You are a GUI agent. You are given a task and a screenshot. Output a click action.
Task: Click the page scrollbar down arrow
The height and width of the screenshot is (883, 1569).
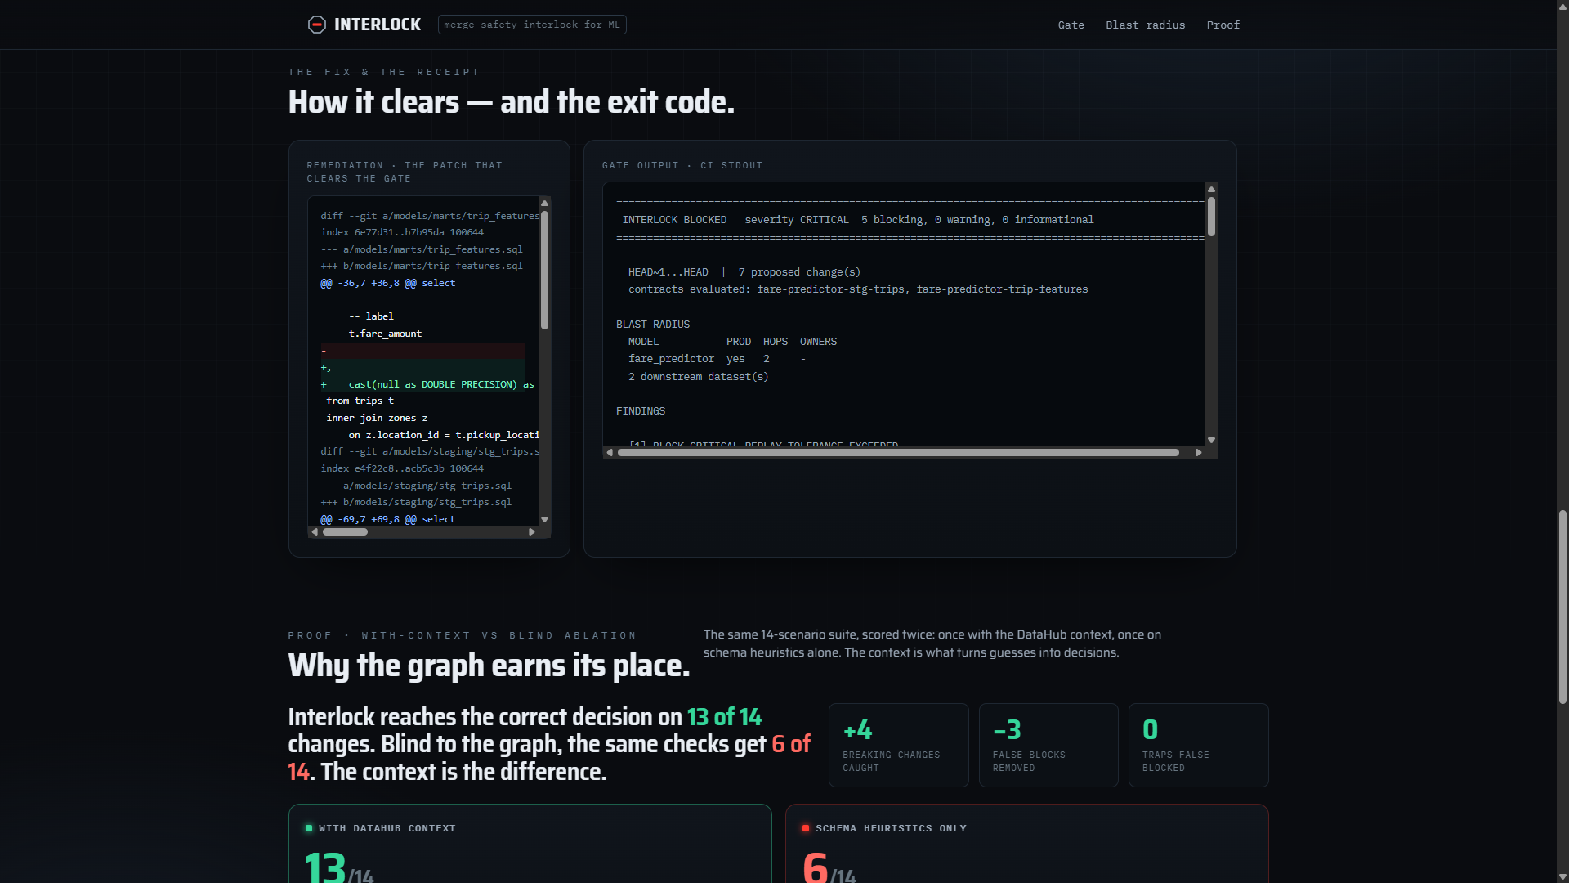1562,876
